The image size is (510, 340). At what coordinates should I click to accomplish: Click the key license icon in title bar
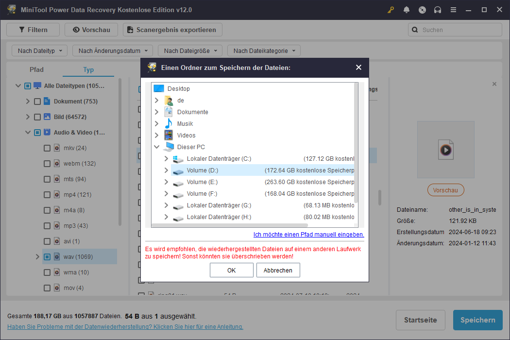tap(391, 10)
